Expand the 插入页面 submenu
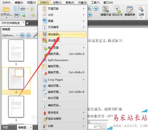Viewport: 148px width, 130px height. click(63, 48)
